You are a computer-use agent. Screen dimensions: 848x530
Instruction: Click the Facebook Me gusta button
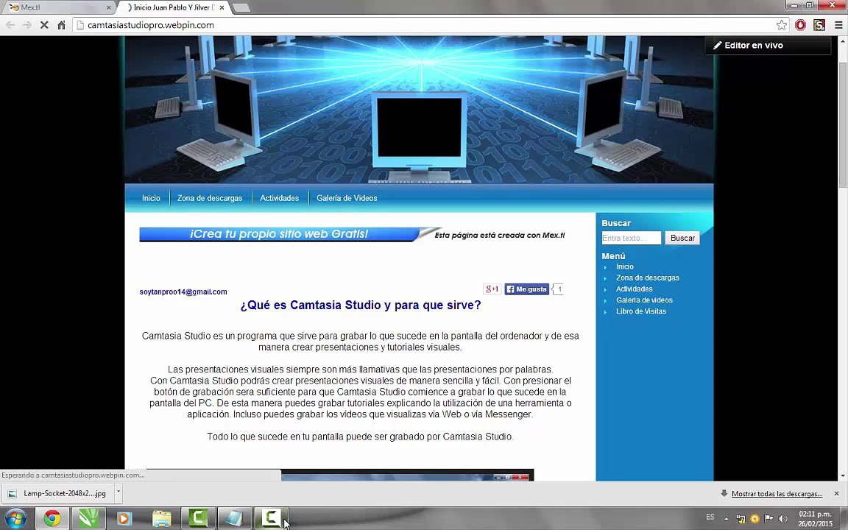click(x=527, y=289)
